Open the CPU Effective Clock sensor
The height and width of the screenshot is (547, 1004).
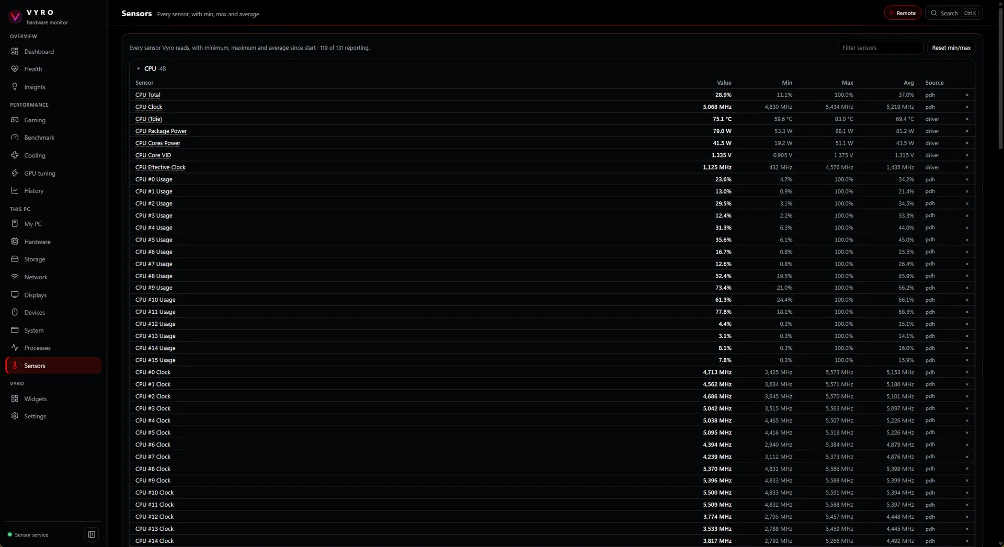[x=161, y=167]
